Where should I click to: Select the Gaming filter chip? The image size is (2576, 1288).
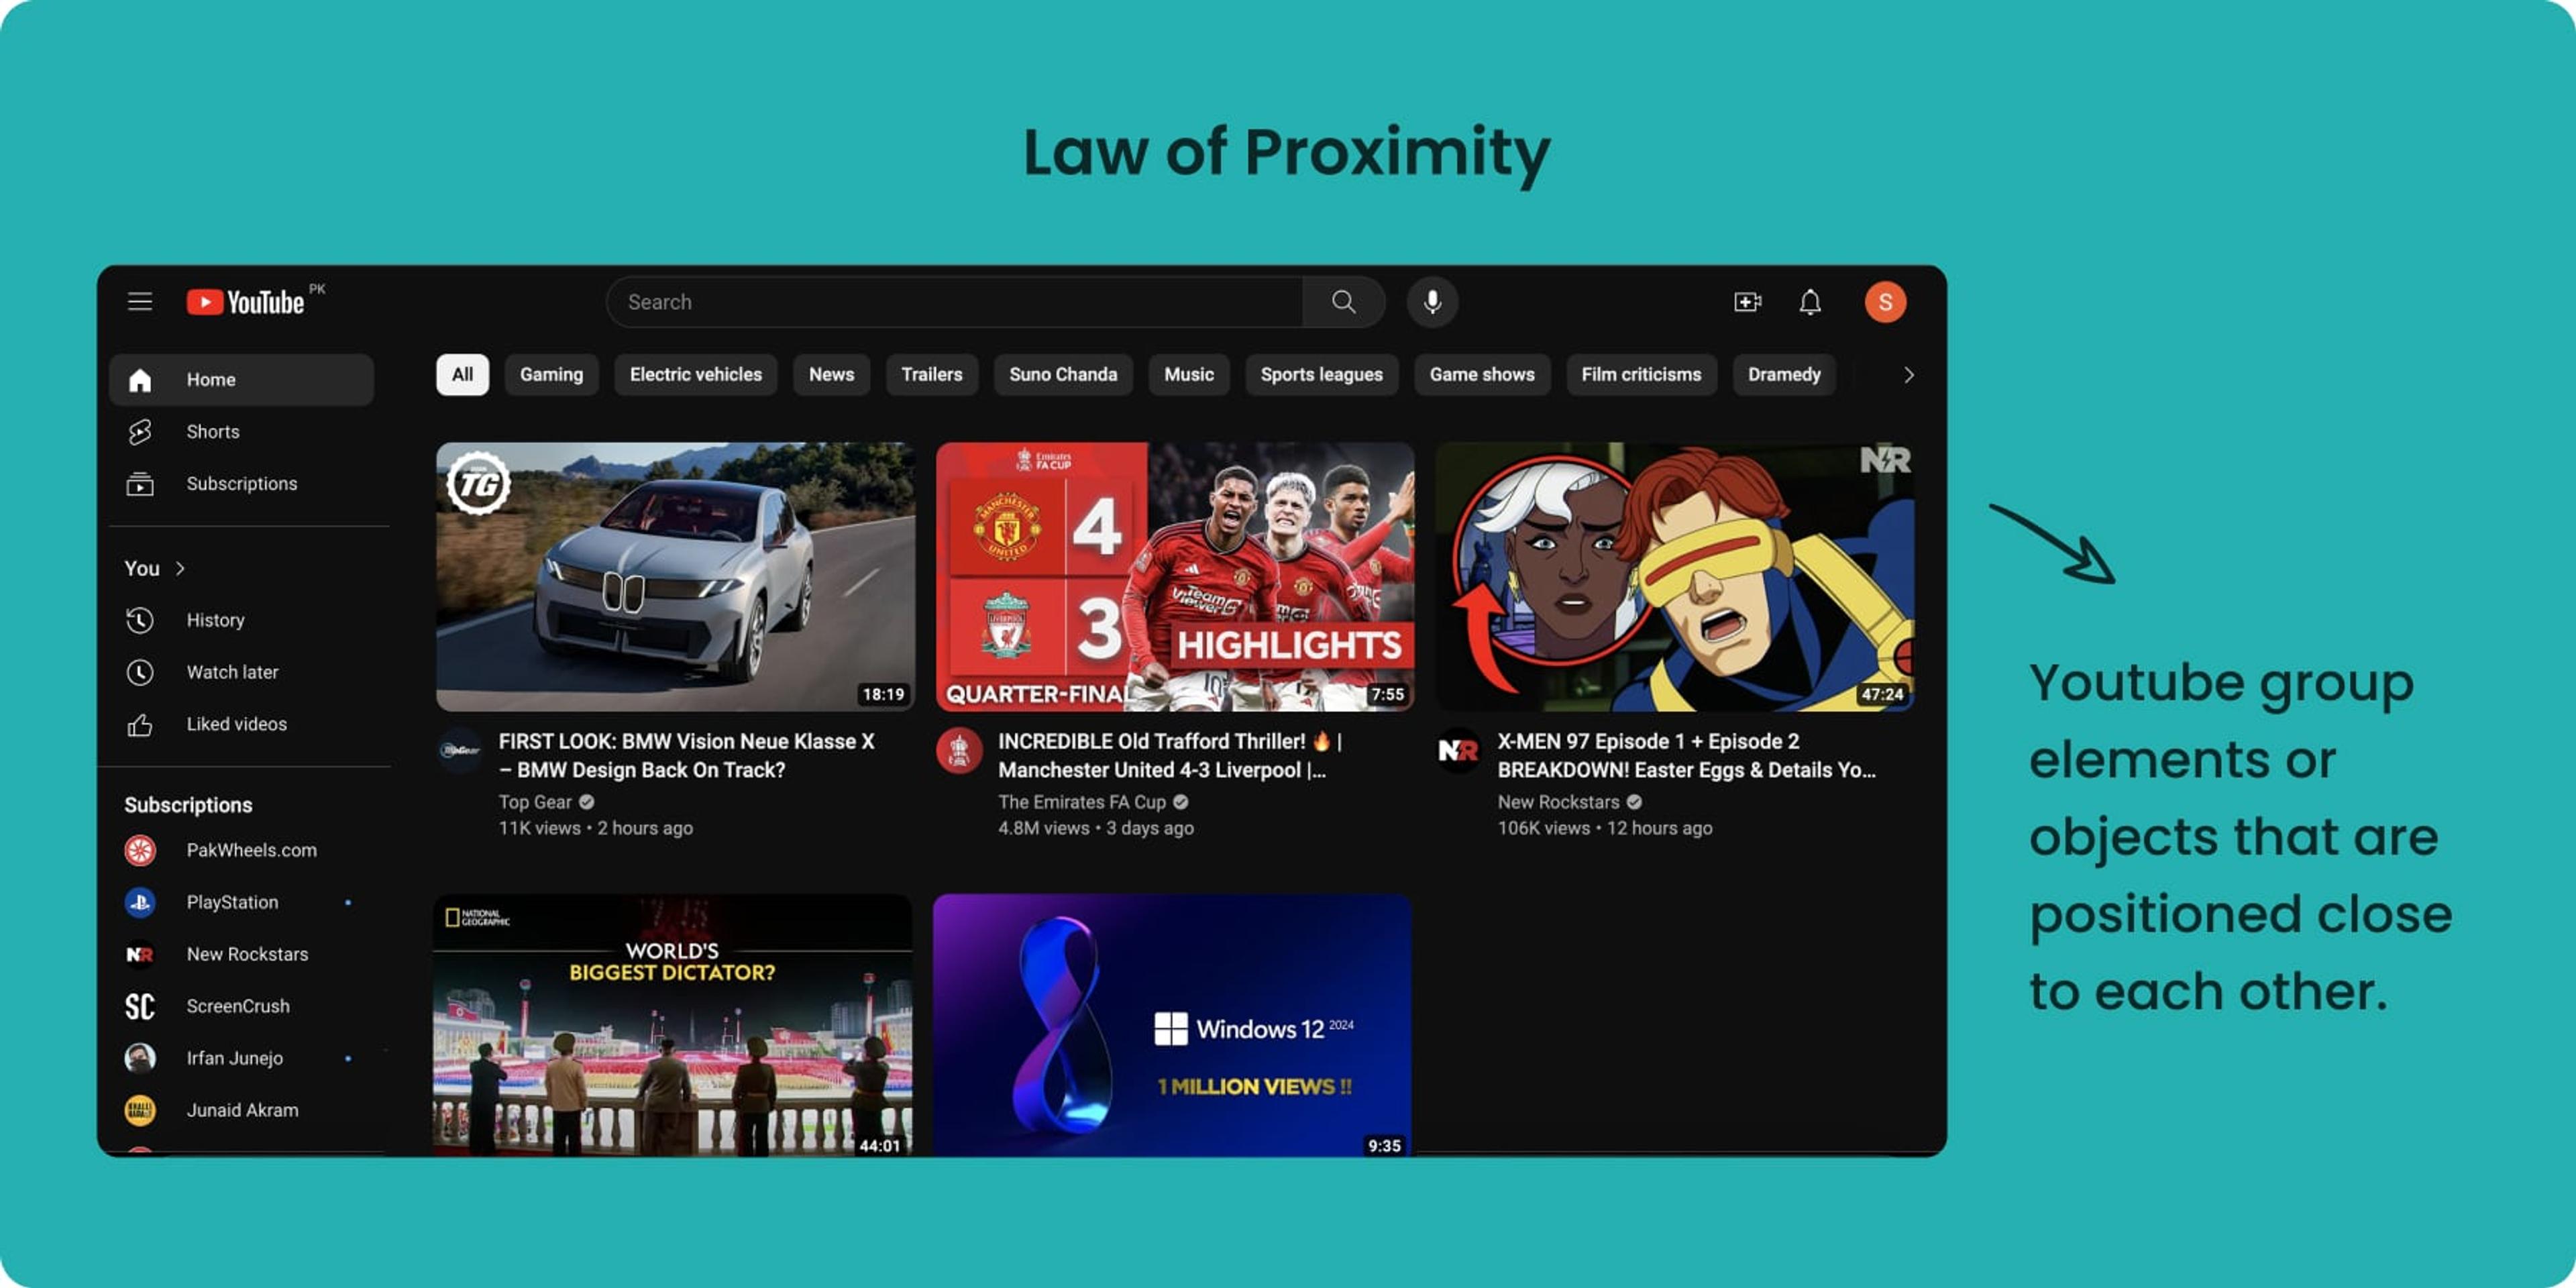[551, 375]
